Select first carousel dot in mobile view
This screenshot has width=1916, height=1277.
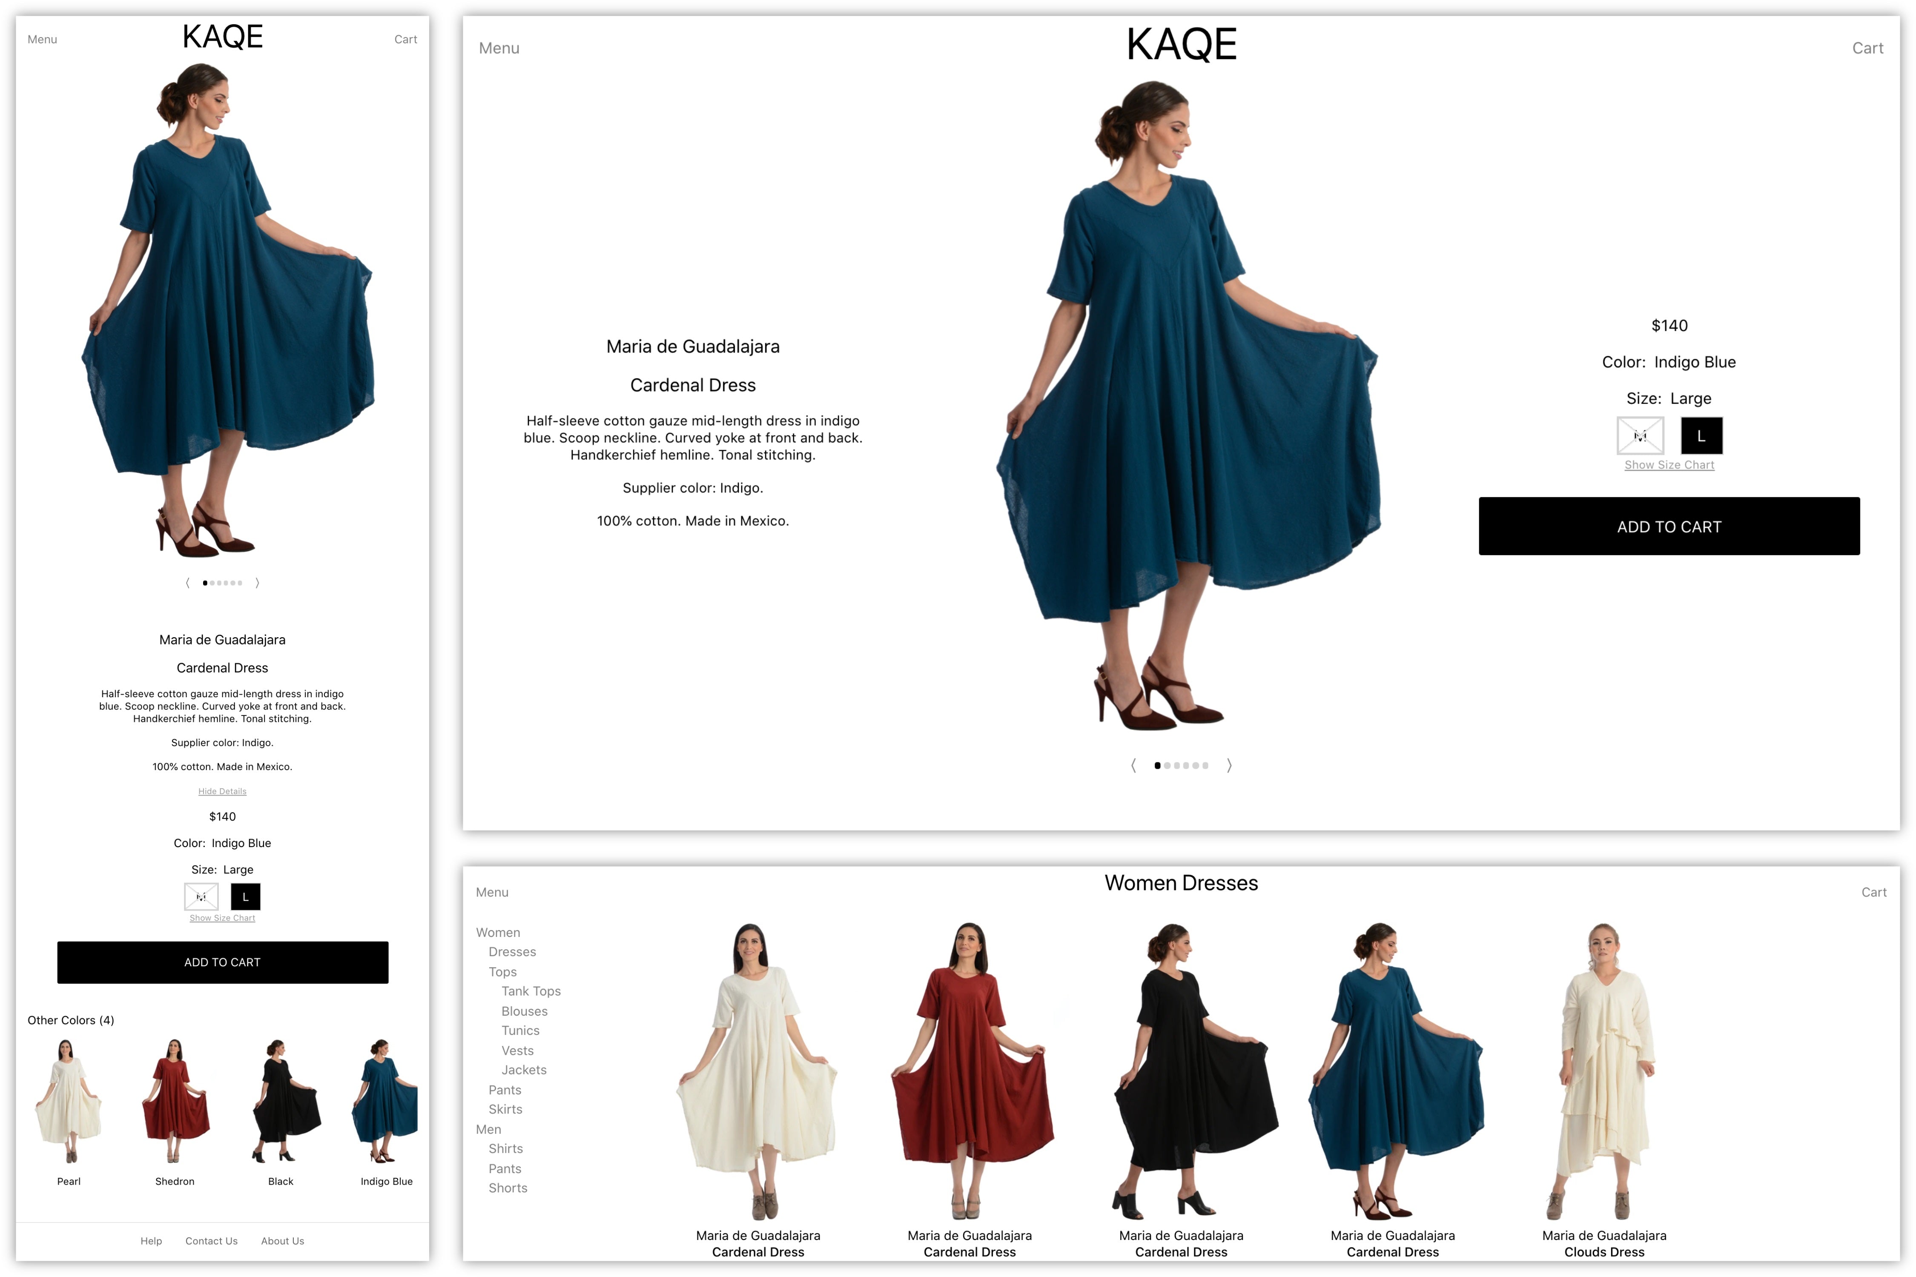tap(205, 583)
